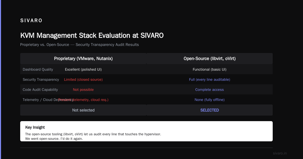Click the Dashboard Quality row label
This screenshot has width=303, height=159.
coord(38,69)
